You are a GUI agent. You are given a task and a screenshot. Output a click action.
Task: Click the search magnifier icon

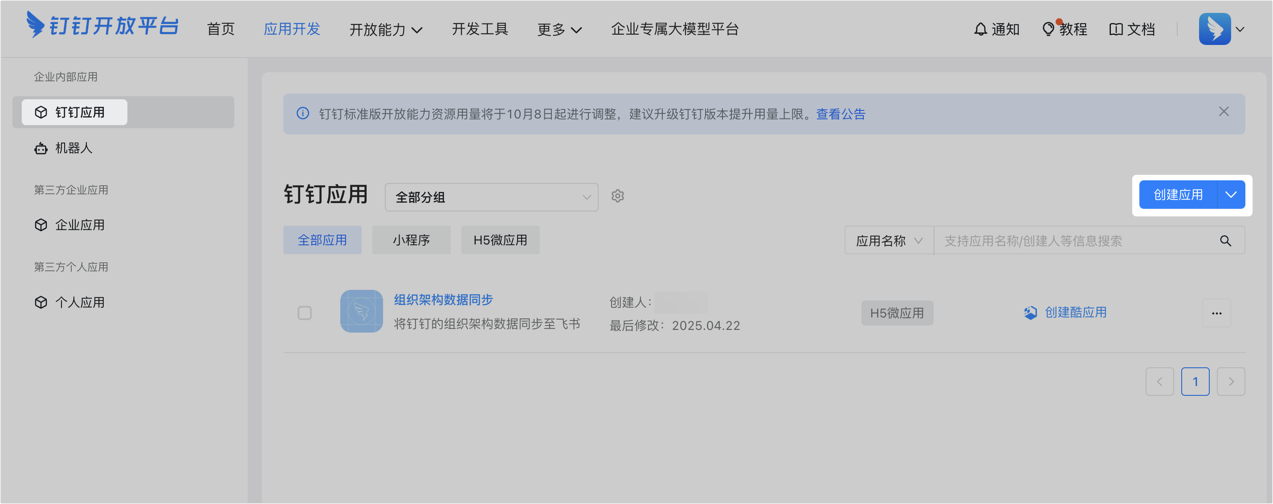click(1225, 240)
